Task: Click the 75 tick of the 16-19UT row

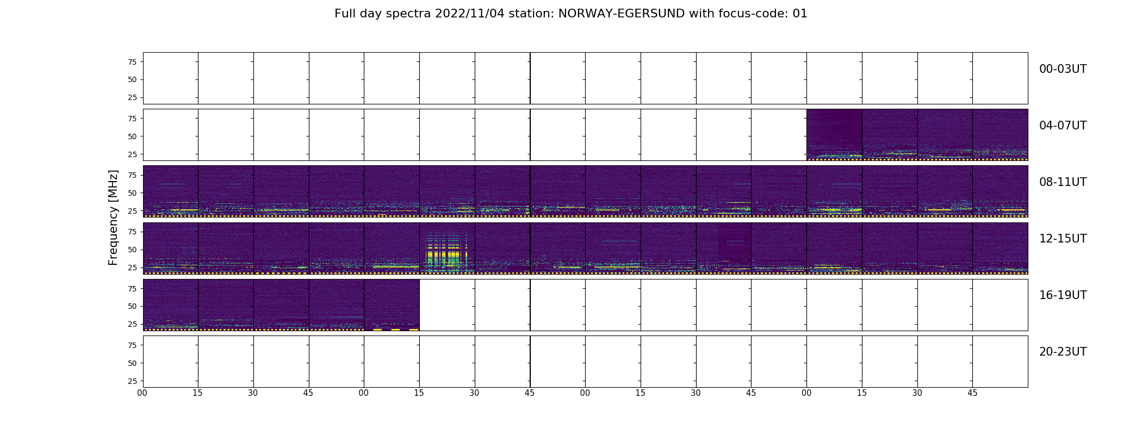Action: (132, 289)
